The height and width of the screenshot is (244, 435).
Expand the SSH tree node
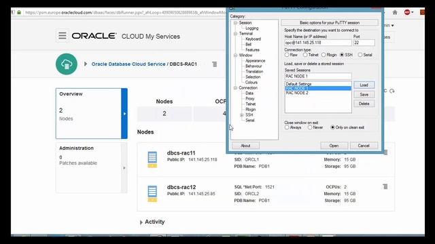click(x=242, y=115)
